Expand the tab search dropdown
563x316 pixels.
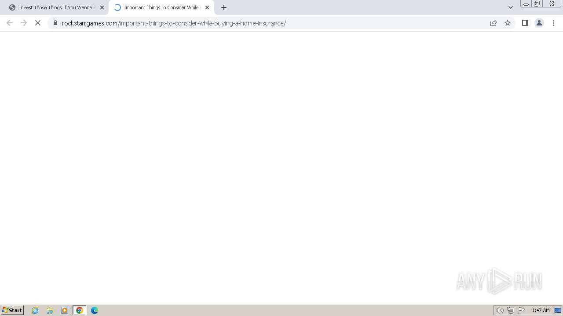[x=511, y=7]
